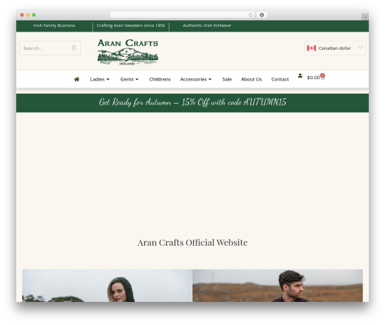This screenshot has height=325, width=385.
Task: Click the home icon in navigation
Action: tap(76, 79)
